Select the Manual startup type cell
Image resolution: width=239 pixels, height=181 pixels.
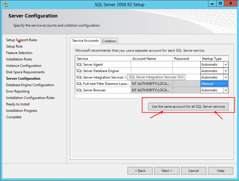214,84
